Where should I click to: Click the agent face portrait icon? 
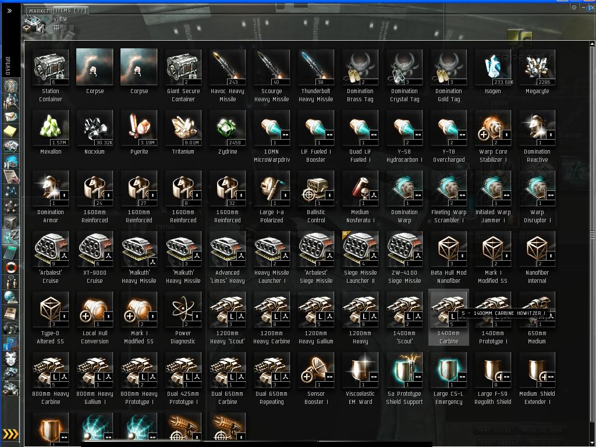(x=10, y=358)
